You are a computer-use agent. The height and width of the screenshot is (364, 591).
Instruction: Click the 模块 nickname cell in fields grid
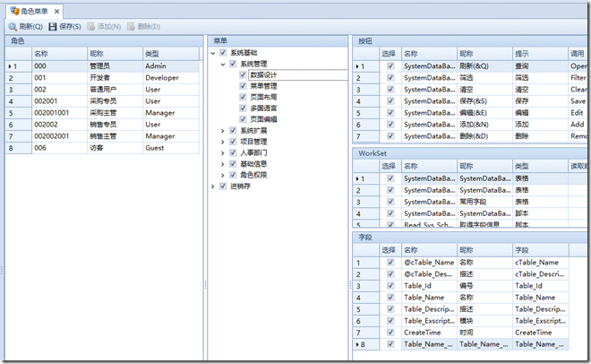[484, 321]
